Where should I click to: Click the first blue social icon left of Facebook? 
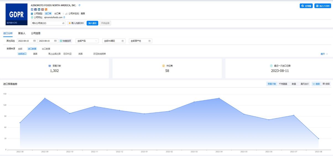click(32, 9)
